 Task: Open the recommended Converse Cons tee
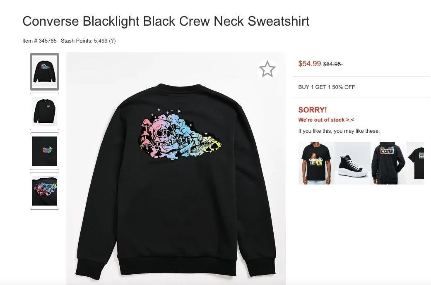(x=418, y=163)
